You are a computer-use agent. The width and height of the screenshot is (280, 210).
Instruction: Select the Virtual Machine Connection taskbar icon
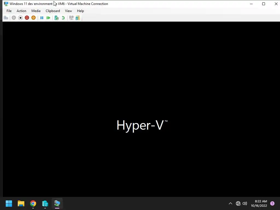pyautogui.click(x=57, y=203)
